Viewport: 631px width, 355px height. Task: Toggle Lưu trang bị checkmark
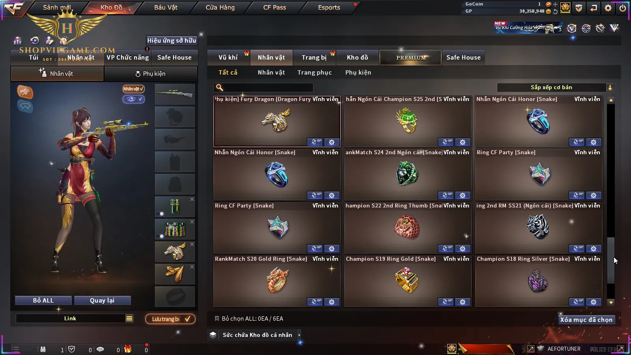click(x=187, y=319)
